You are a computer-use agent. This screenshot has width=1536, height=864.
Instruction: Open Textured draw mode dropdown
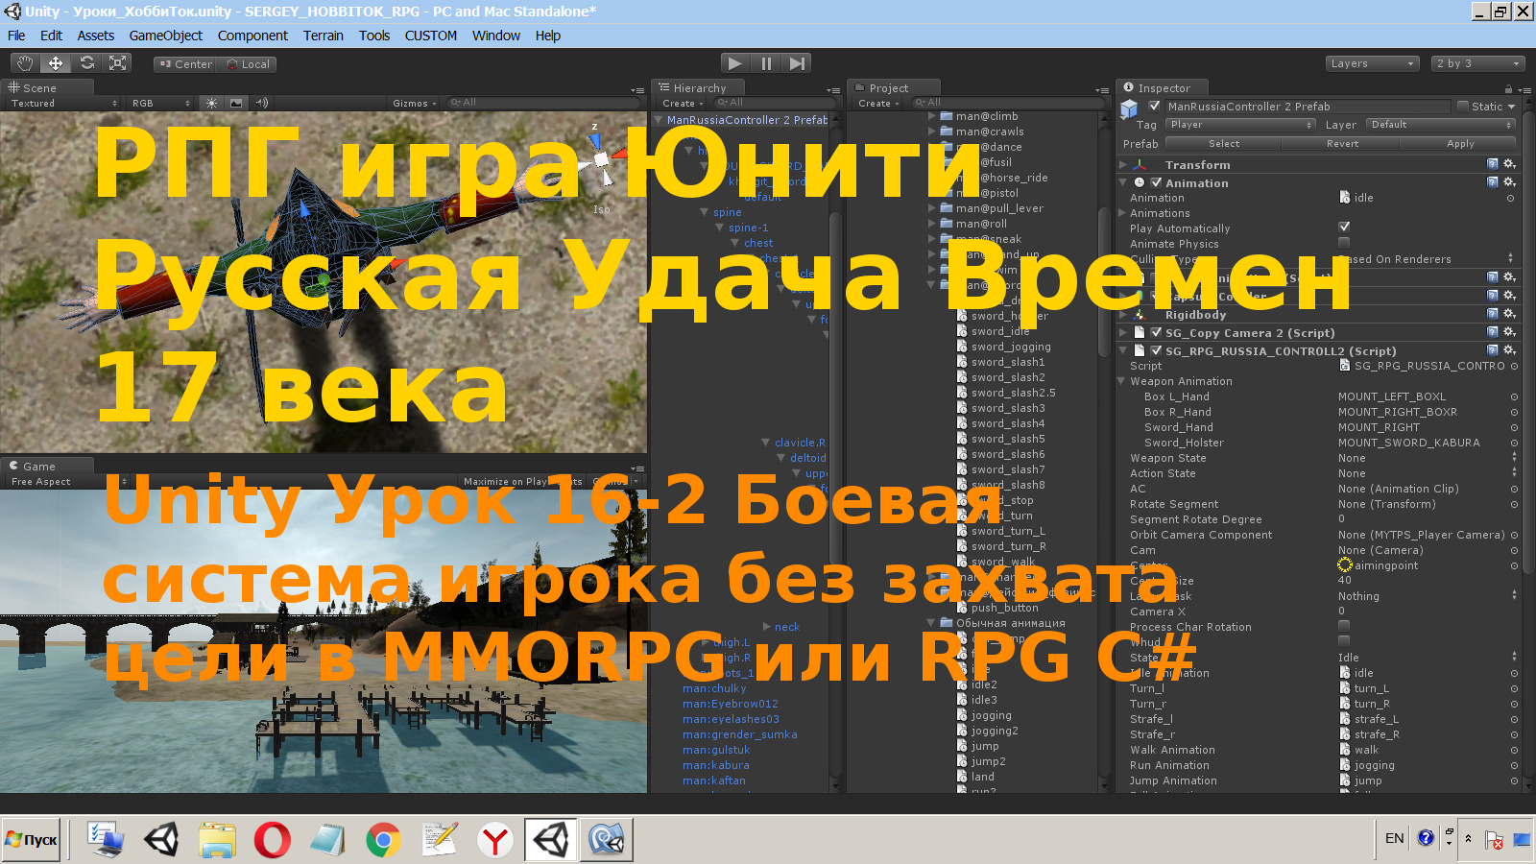64,103
